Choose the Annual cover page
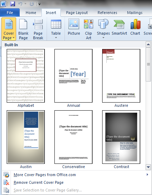The width and height of the screenshot is (152, 195). click(73, 76)
